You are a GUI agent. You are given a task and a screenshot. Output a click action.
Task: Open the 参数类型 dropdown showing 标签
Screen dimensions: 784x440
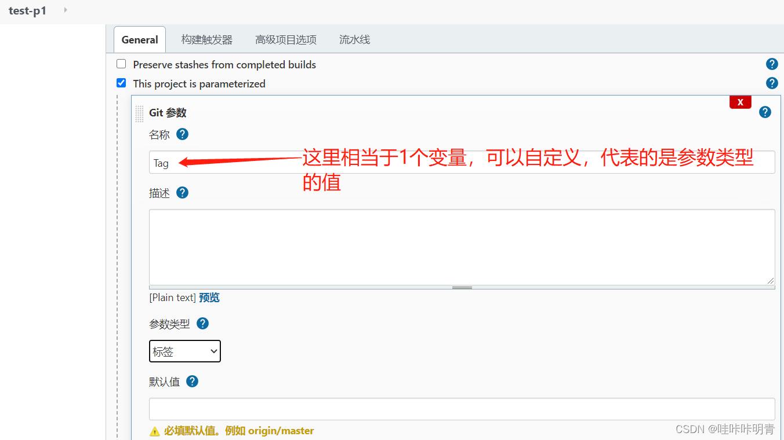(185, 351)
